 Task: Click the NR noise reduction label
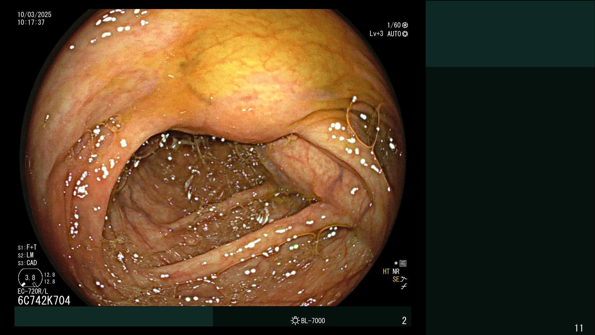point(396,271)
